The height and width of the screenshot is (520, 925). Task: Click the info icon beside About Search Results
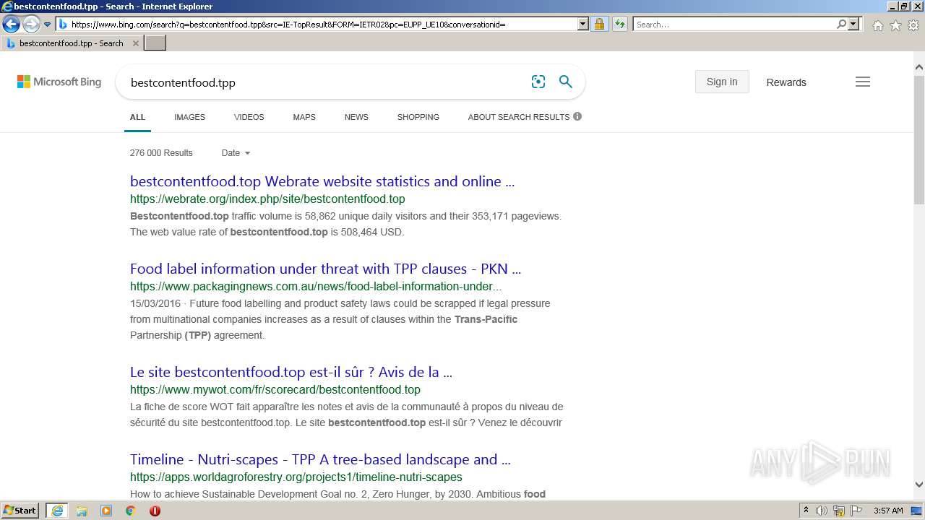[x=577, y=116]
